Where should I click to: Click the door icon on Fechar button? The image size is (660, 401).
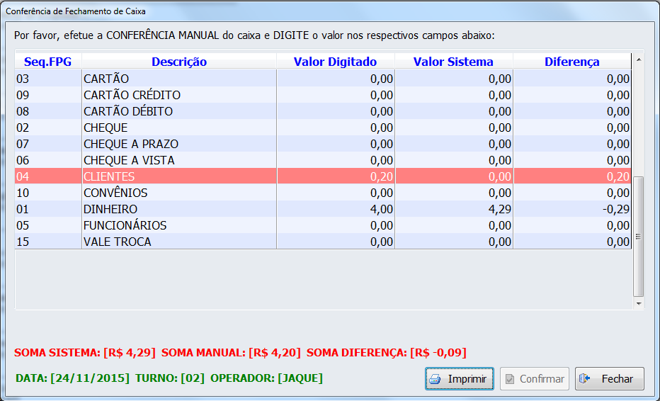point(585,379)
